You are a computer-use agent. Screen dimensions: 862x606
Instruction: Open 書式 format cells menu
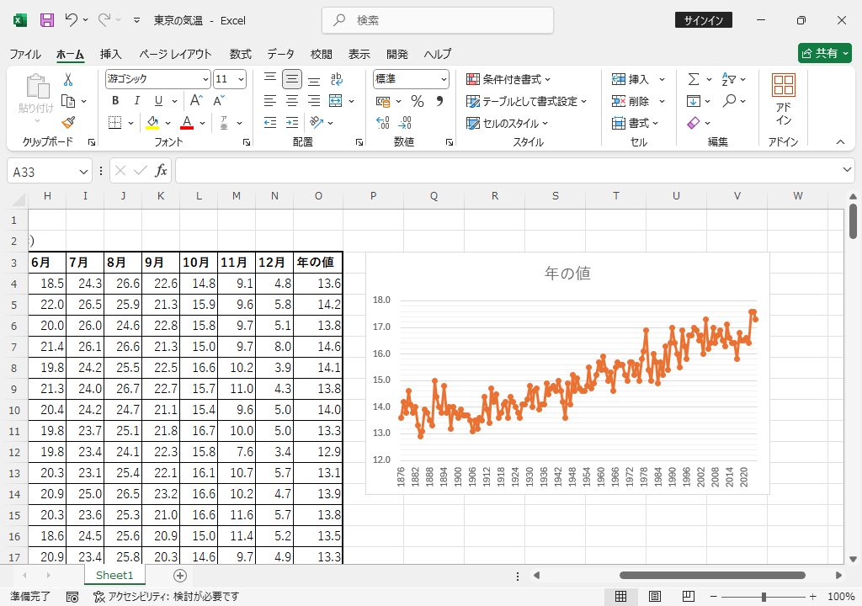coord(635,123)
